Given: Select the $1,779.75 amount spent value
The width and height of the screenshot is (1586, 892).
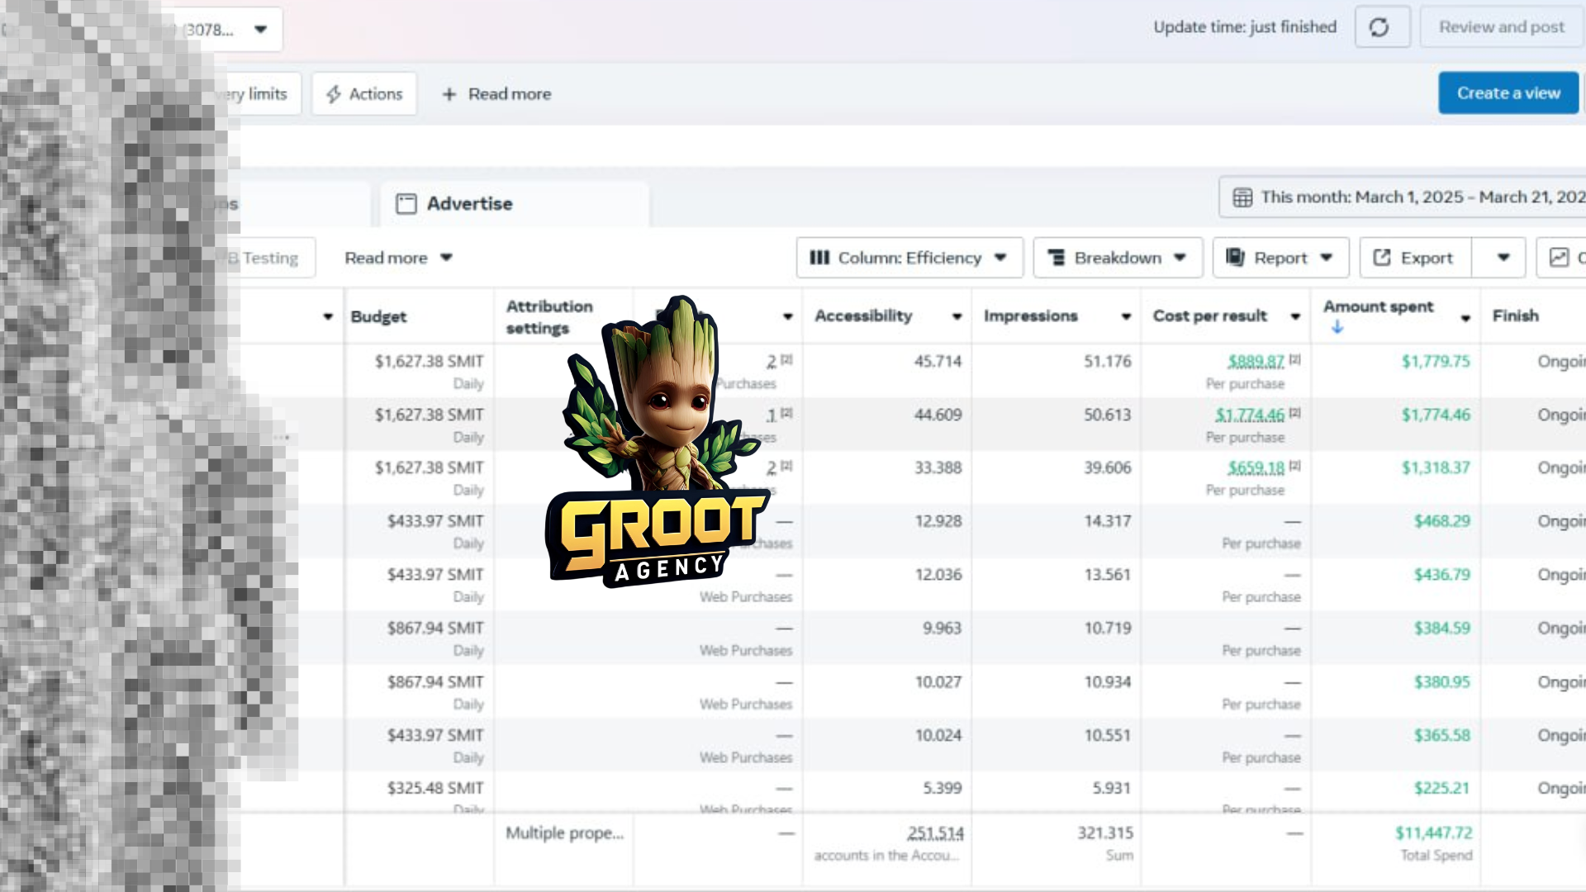Looking at the screenshot, I should tap(1436, 362).
